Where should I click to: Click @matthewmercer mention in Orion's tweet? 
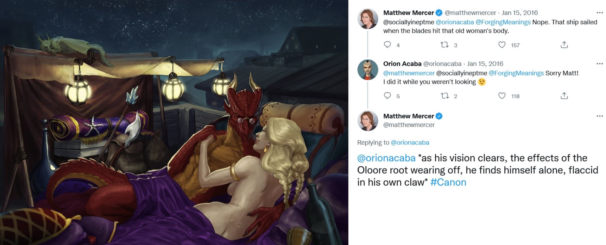(409, 73)
